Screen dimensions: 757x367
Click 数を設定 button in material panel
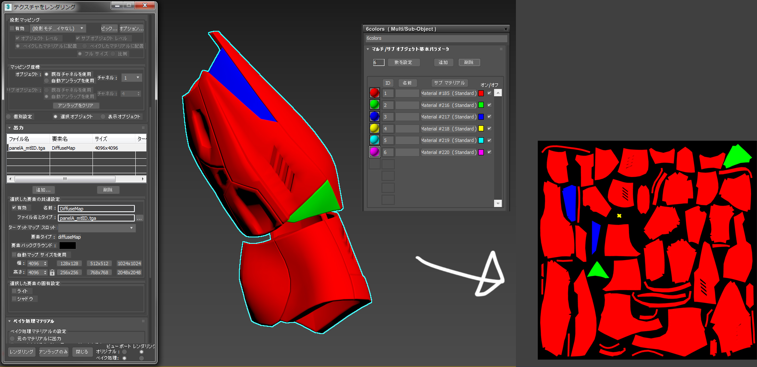point(403,62)
